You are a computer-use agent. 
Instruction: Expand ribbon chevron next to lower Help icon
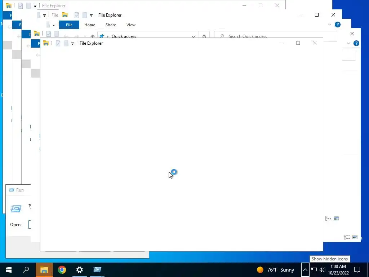coord(348,43)
